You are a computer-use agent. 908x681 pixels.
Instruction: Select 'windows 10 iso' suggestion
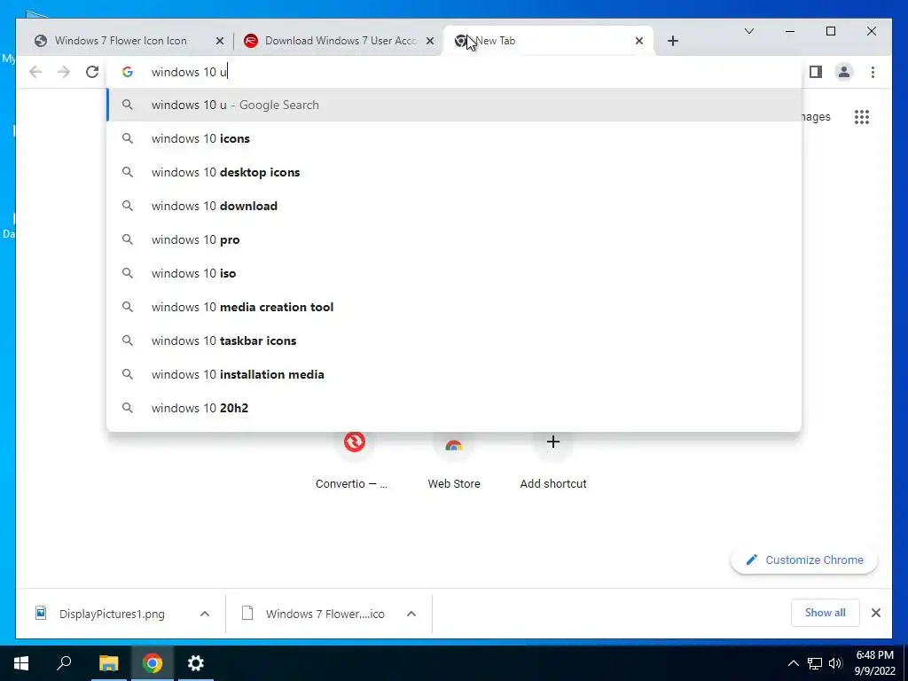point(455,273)
